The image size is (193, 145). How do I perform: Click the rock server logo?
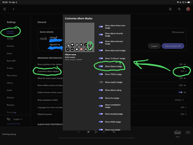click(x=43, y=39)
